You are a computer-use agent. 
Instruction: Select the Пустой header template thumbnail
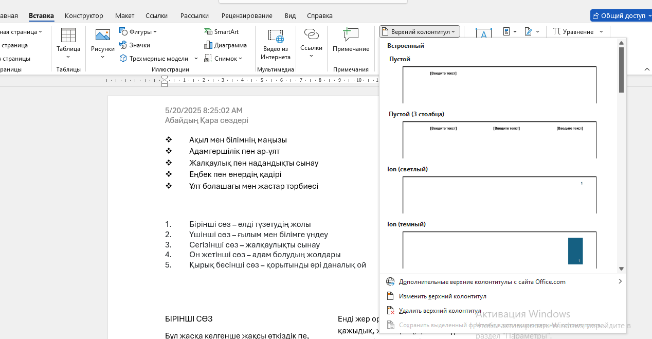tap(499, 85)
